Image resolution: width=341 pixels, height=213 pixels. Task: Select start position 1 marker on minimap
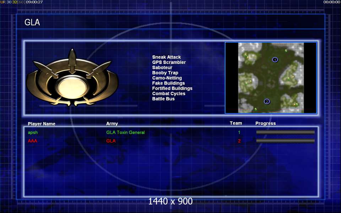(275, 60)
